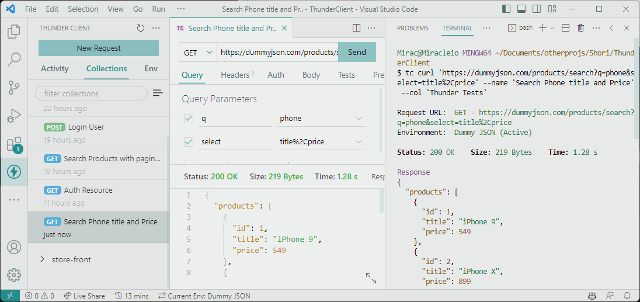Open feedback icon in status bar
The width and height of the screenshot is (640, 302).
pos(610,296)
